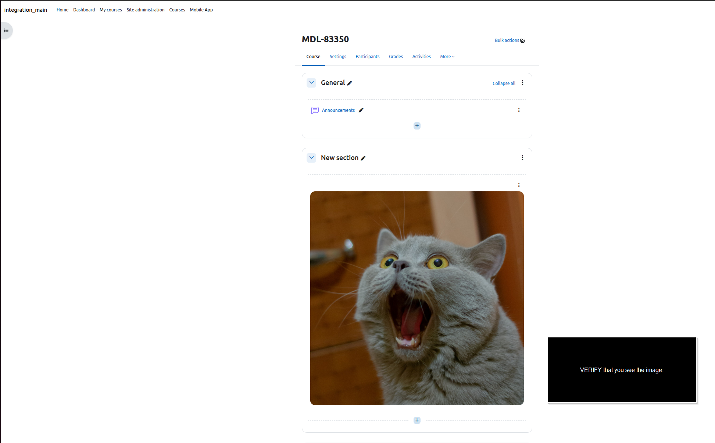Open cat image activity three-dot menu

519,185
